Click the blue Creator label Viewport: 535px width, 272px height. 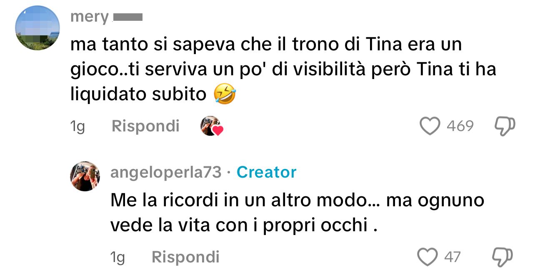click(x=267, y=172)
